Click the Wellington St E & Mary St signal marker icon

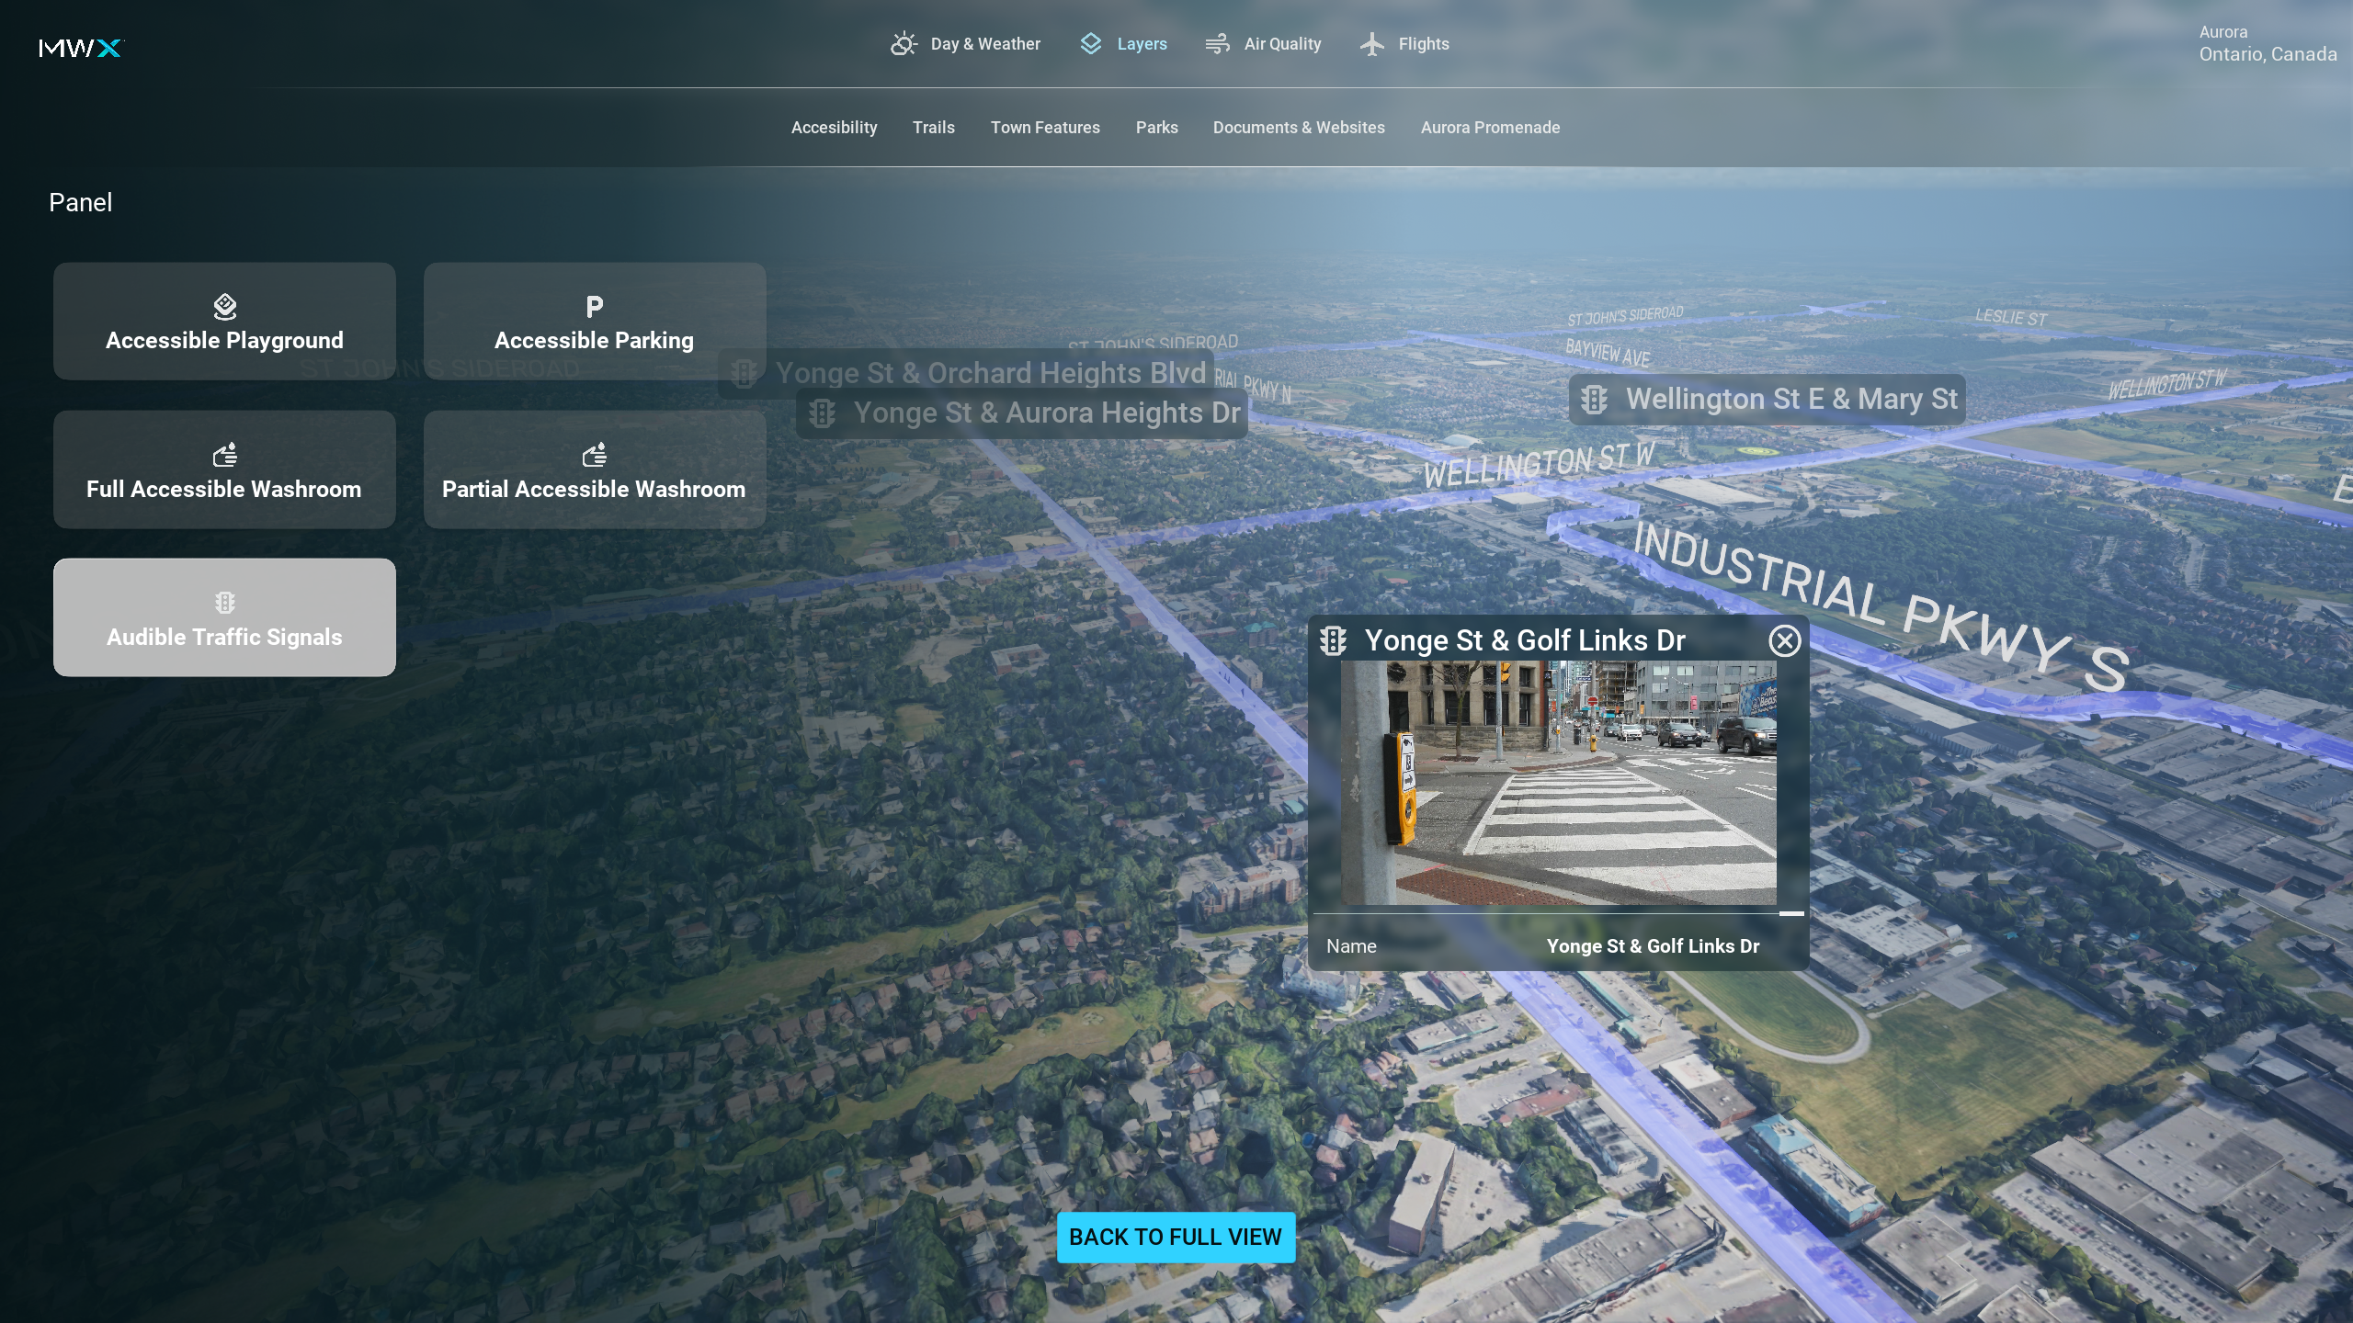pyautogui.click(x=1594, y=400)
